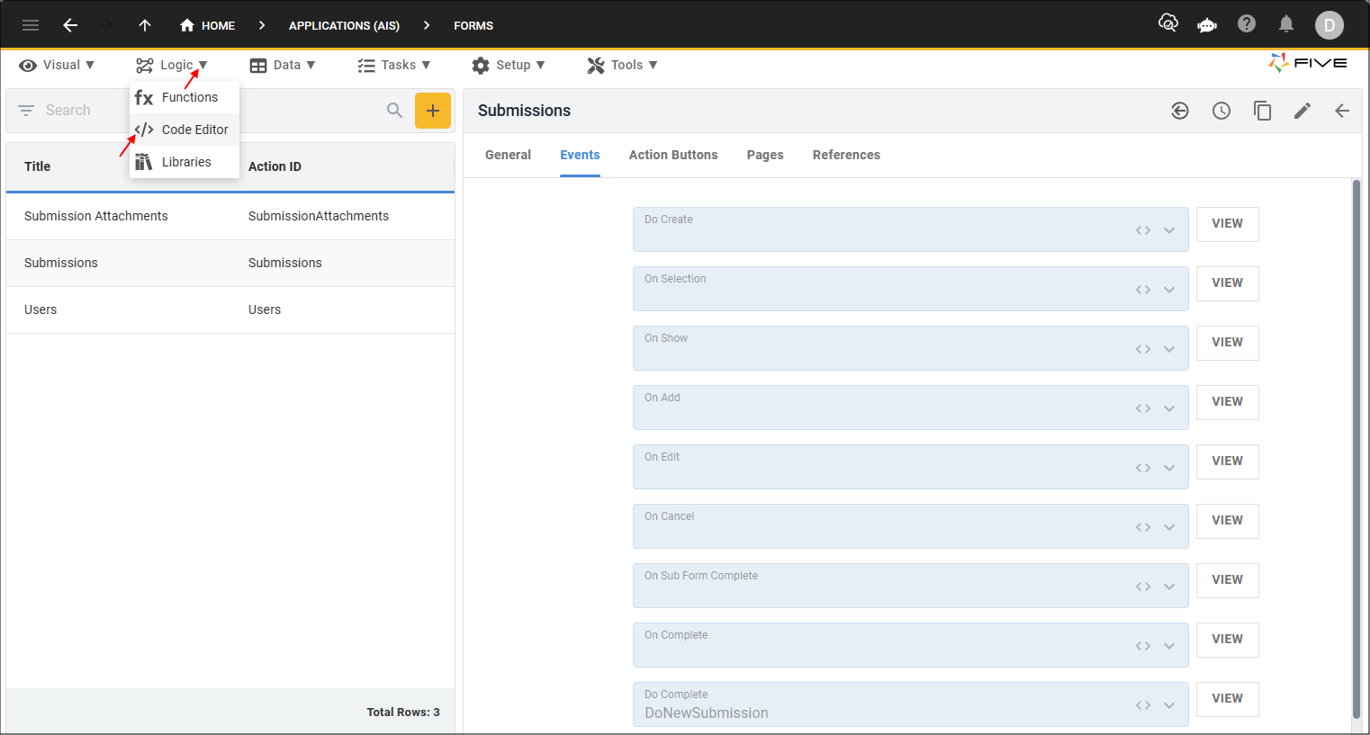Click the magnifier search icon
Screen dimensions: 1370x735
[x=394, y=110]
